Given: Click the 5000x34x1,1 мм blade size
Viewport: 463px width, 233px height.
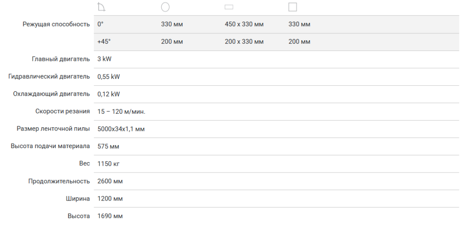Looking at the screenshot, I should pyautogui.click(x=121, y=129).
